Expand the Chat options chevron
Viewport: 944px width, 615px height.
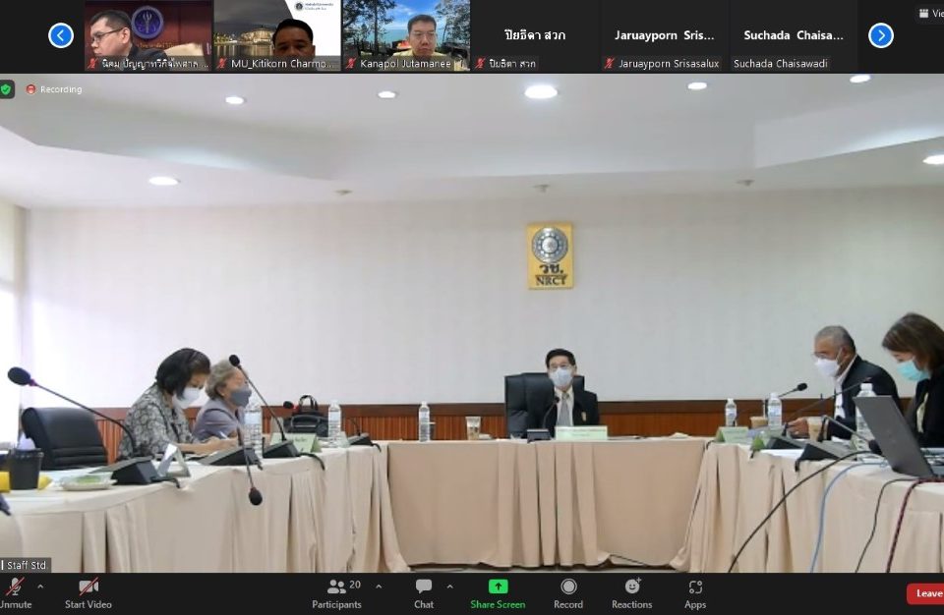[449, 587]
